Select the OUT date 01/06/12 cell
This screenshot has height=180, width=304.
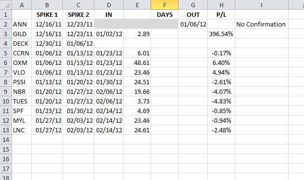point(193,24)
